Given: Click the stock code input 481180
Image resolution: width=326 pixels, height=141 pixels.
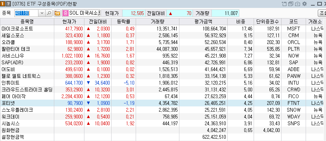Looking at the screenshot, I should pyautogui.click(x=26, y=13).
